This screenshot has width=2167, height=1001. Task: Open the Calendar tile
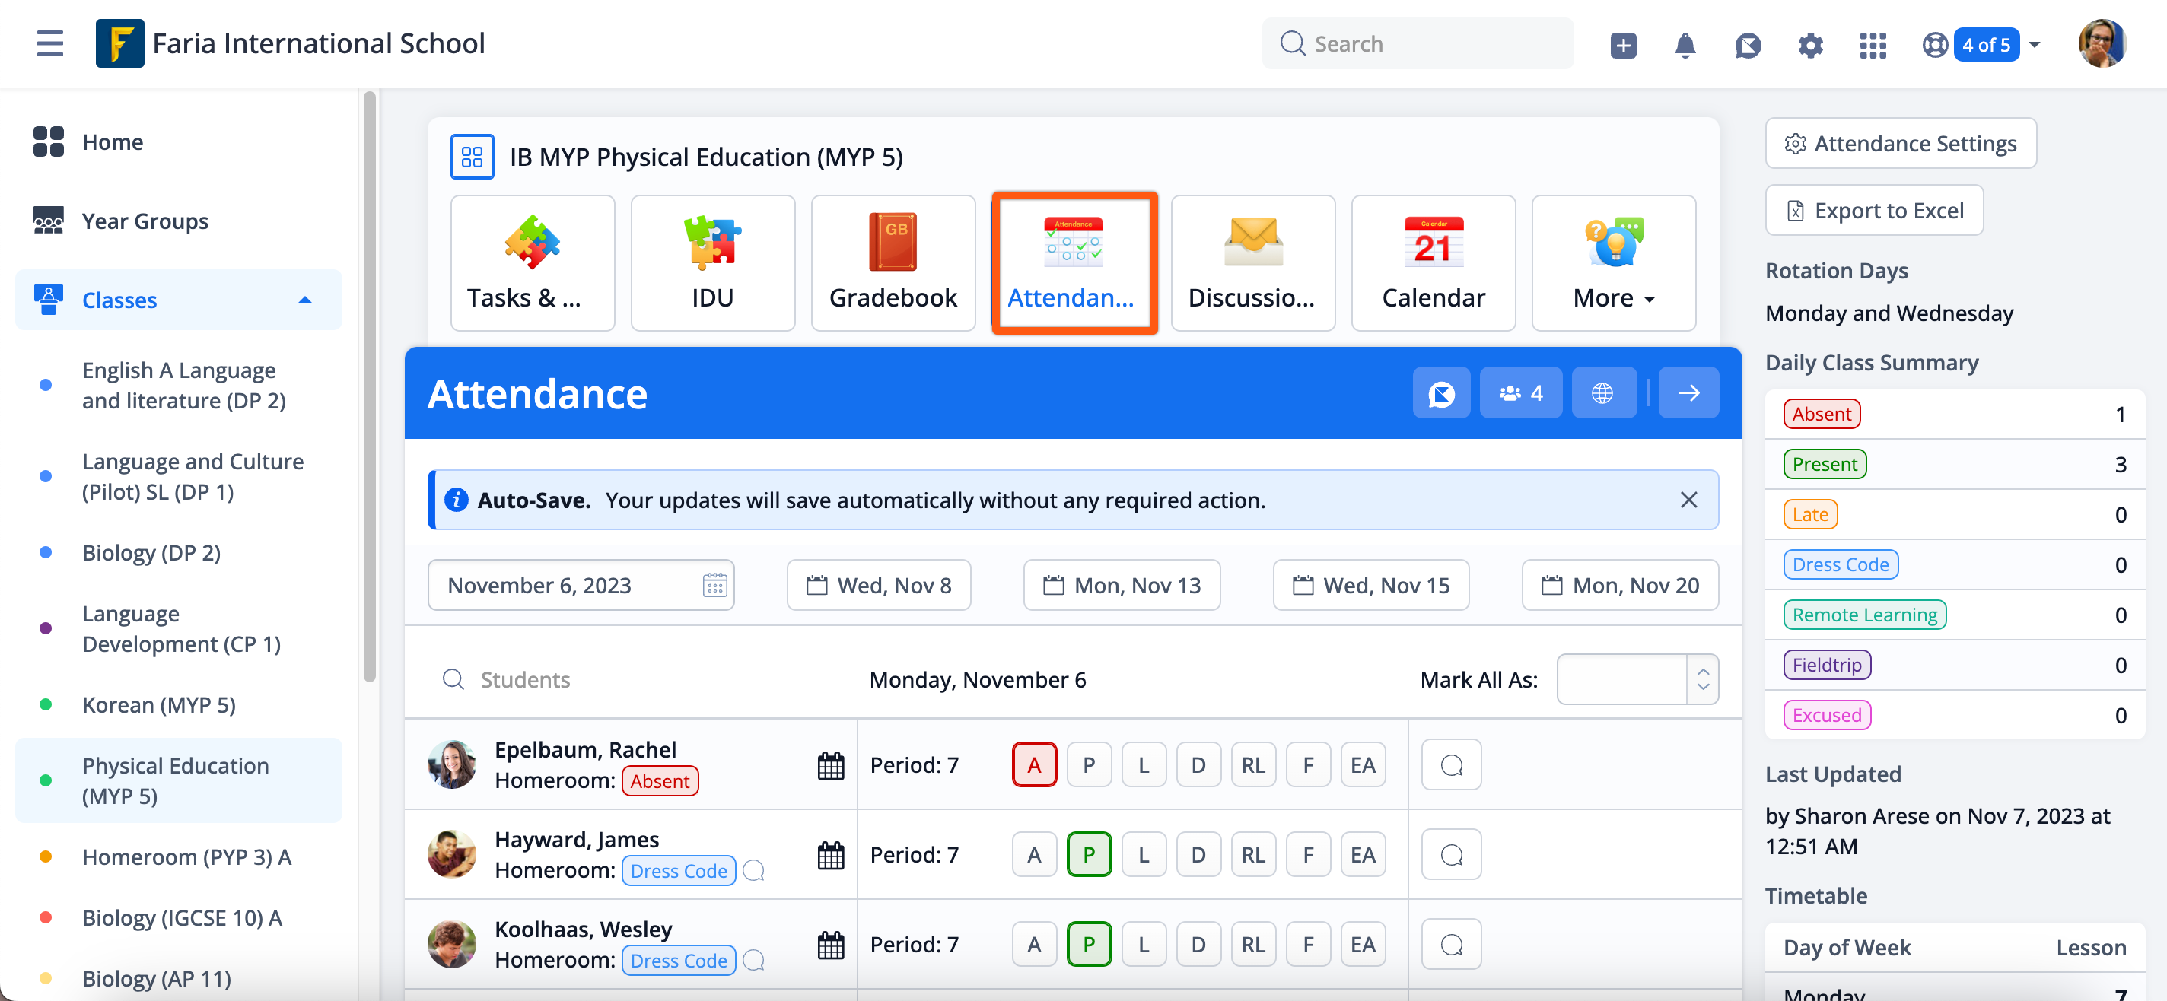[1433, 263]
